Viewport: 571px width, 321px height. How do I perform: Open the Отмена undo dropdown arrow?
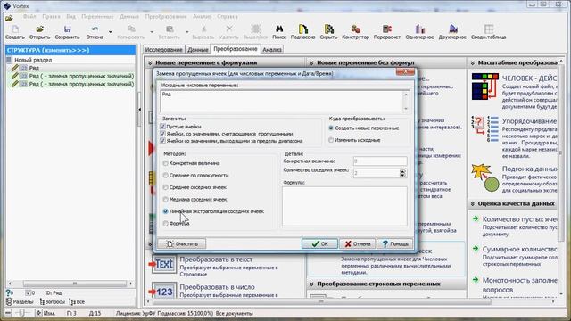click(111, 32)
